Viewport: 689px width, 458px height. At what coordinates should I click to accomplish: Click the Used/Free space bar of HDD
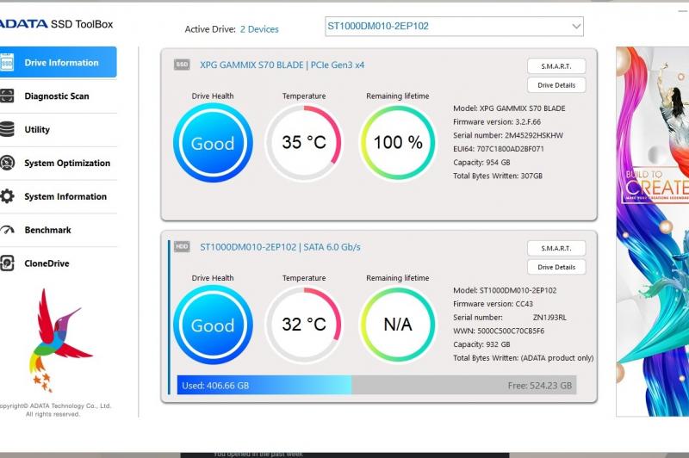(376, 386)
